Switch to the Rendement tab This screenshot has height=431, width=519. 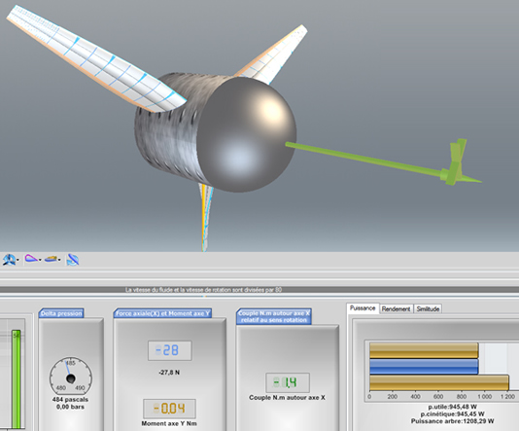396,308
